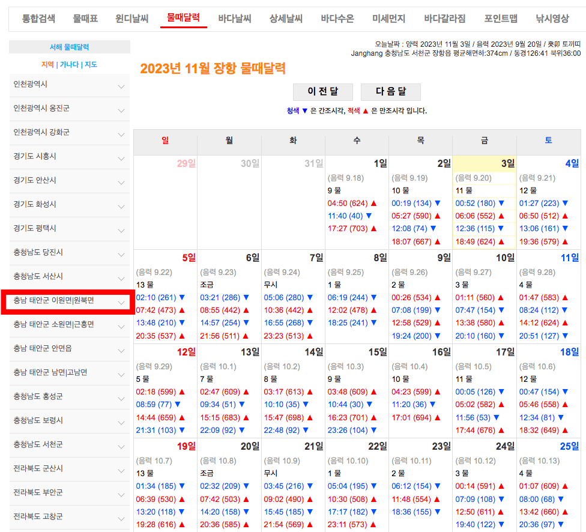Screen dimensions: 586x532
Task: Expand the 충청남도 홍성군 chevron
Action: point(121,399)
